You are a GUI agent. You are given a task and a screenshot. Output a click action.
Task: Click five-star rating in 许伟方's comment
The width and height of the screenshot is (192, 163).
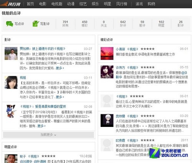point(147,68)
